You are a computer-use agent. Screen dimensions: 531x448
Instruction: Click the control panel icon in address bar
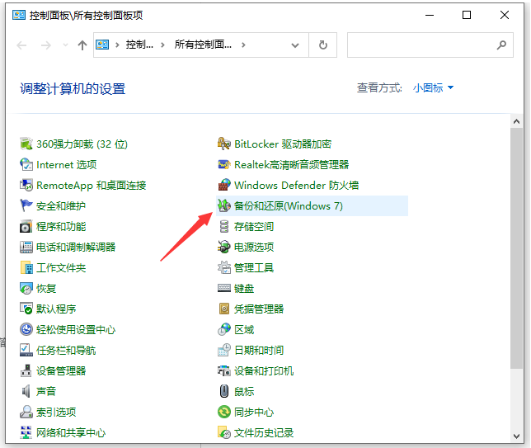point(102,45)
